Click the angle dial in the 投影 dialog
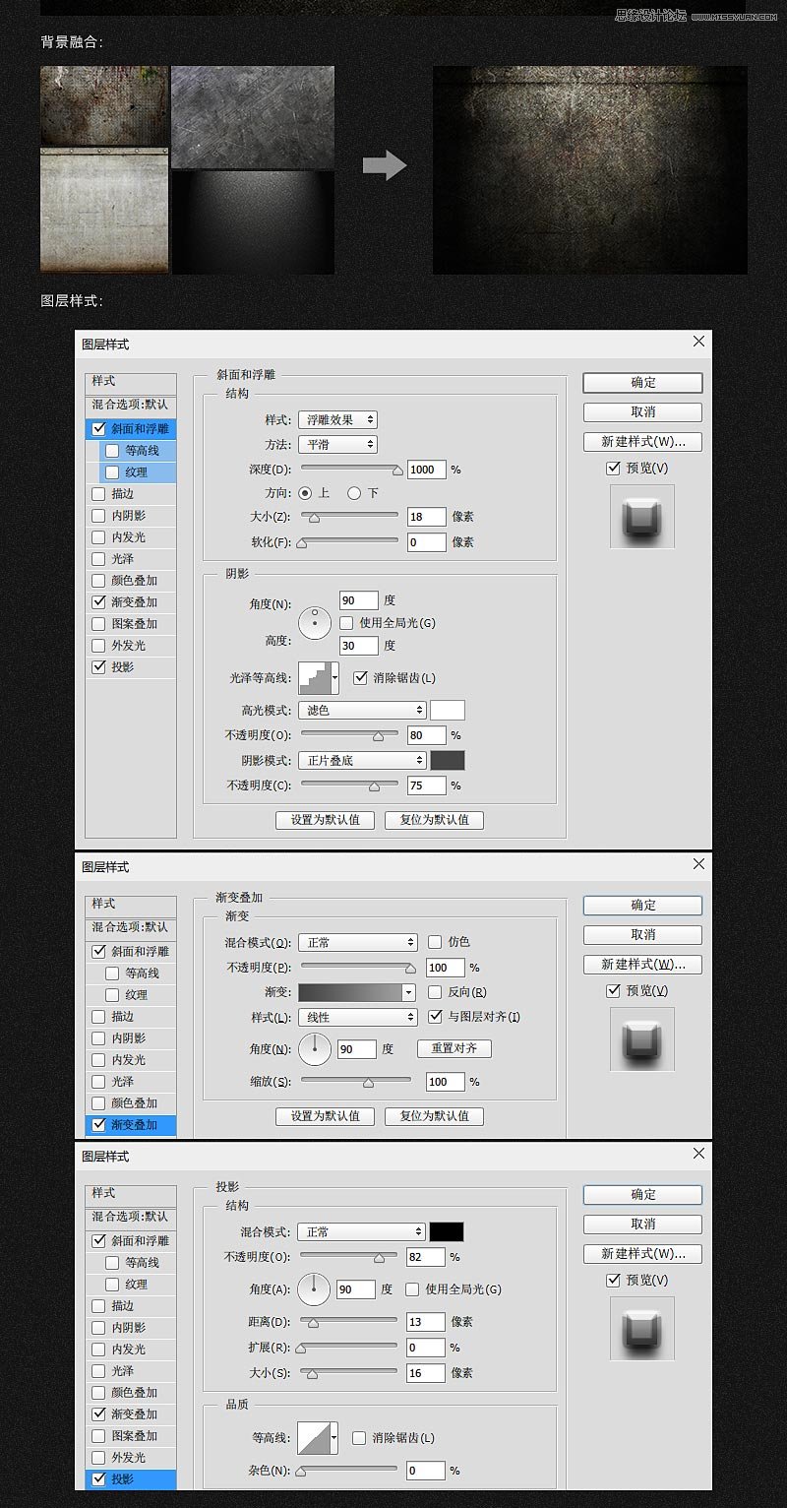Screen dimensions: 787x1508 (314, 1289)
